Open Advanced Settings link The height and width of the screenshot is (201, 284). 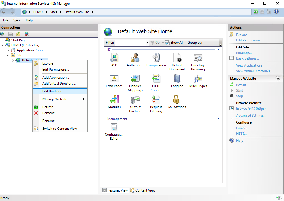251,116
